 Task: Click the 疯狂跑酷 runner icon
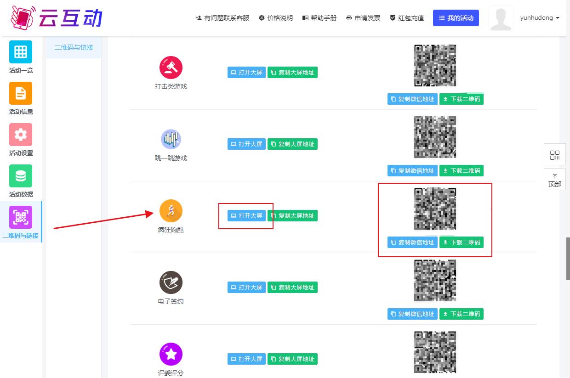coord(171,211)
